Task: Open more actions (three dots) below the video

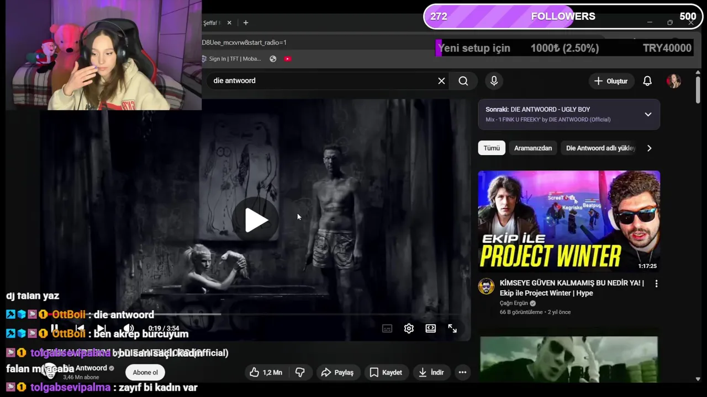Action: click(x=462, y=372)
